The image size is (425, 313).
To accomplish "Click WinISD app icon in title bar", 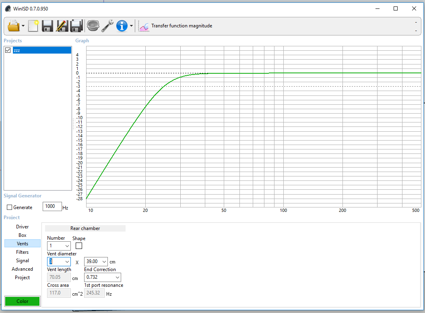I will [x=8, y=9].
